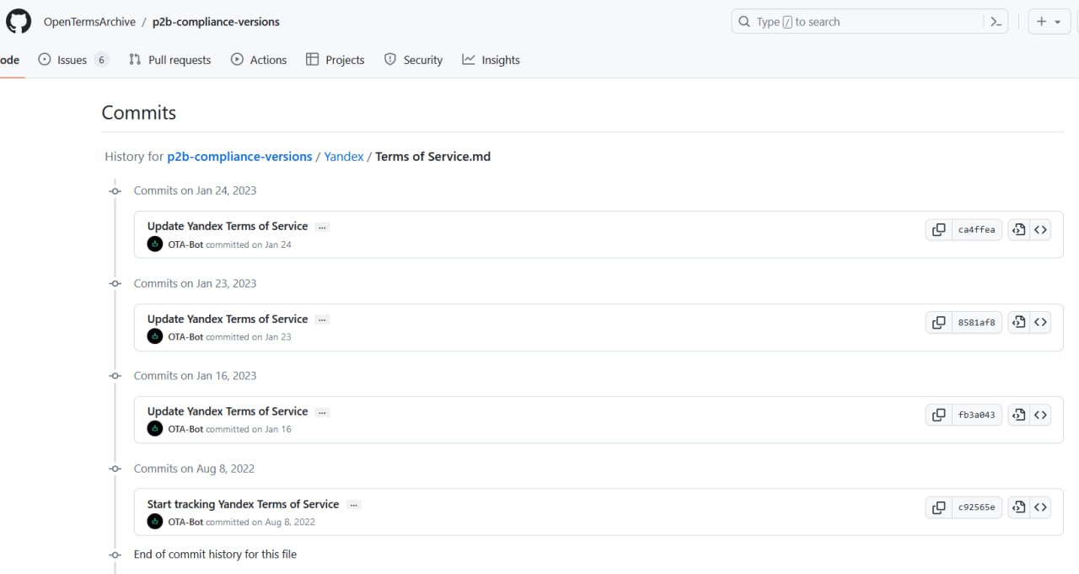This screenshot has width=1079, height=574.
Task: Browse repository at commit c92565e
Action: [x=1040, y=507]
